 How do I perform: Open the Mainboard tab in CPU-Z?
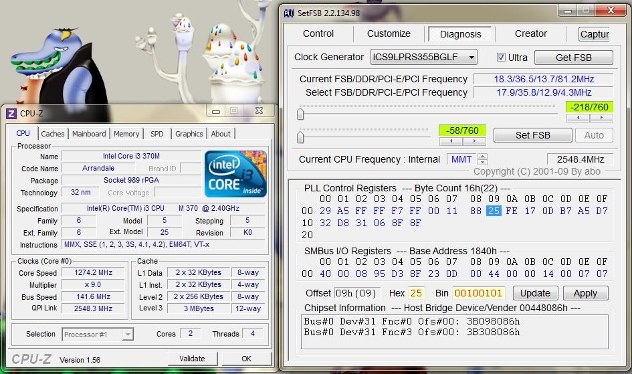(89, 134)
